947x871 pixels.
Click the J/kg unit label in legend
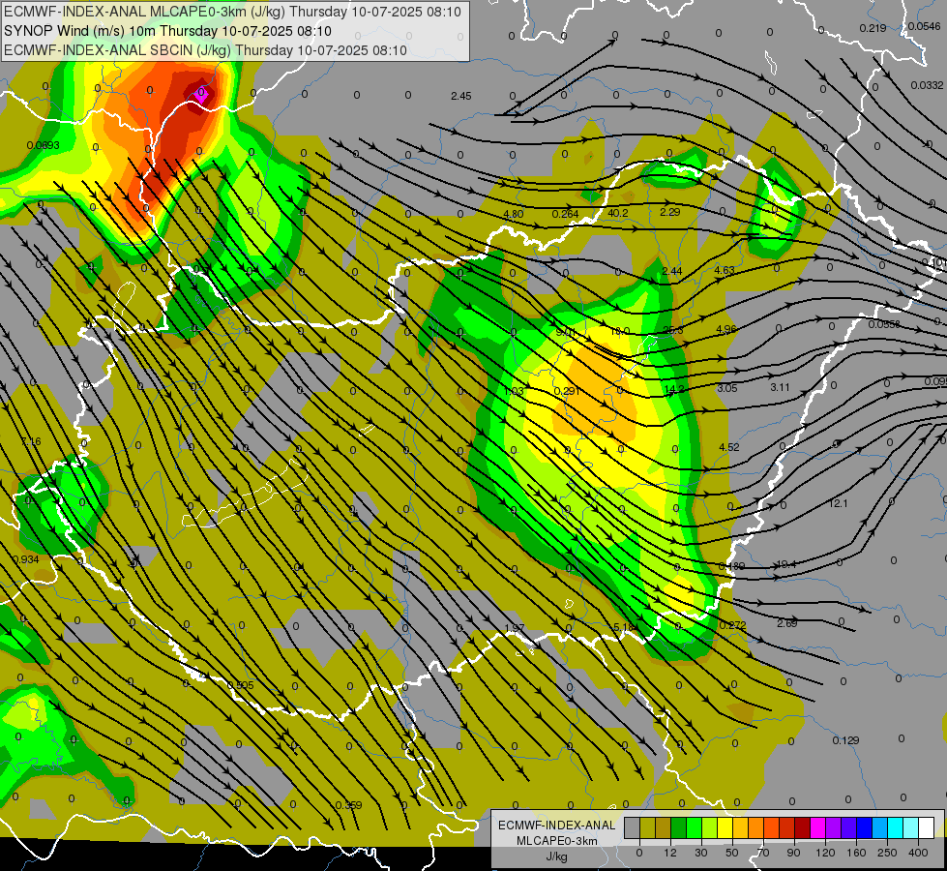[x=557, y=856]
